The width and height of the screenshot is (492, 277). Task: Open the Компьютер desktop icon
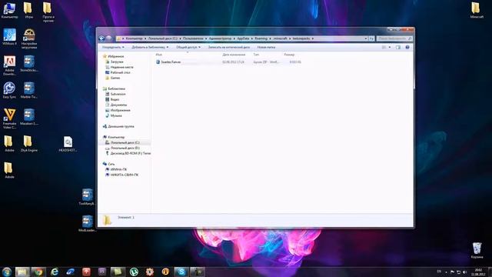click(x=9, y=10)
